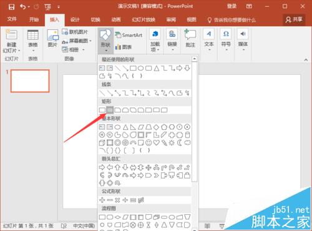Switch to the 设计 design tab
The image size is (312, 231).
75,20
